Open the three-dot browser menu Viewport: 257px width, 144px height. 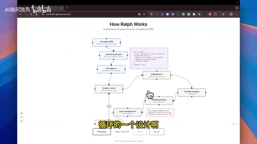[237, 14]
